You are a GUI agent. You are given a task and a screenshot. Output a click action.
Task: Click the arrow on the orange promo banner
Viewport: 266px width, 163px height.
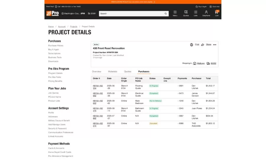click(154, 2)
